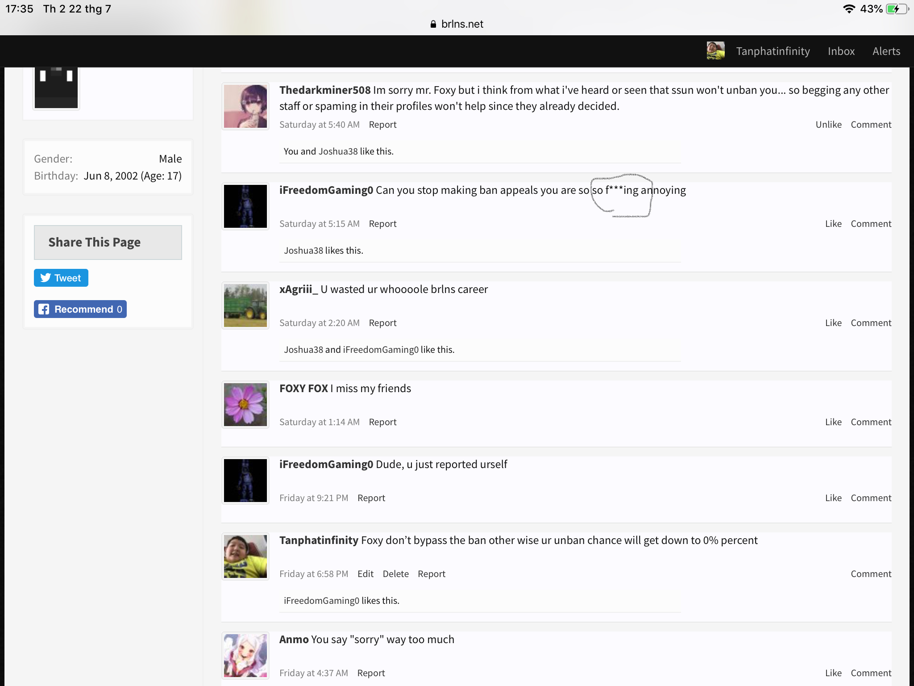Click the Joshua38 name under Thedarkminer508's post
The height and width of the screenshot is (686, 914).
point(338,151)
